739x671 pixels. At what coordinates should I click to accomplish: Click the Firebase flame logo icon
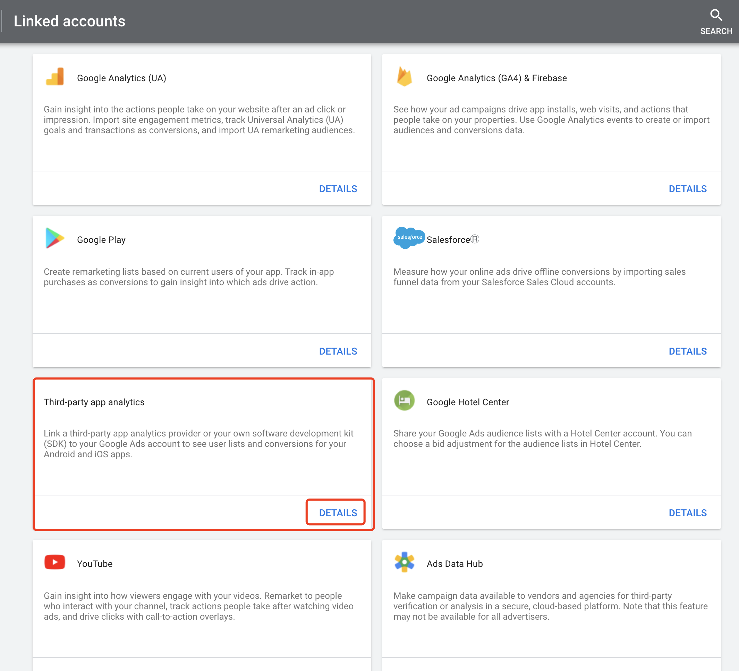click(404, 77)
